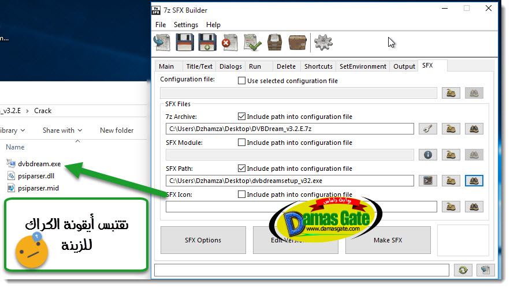510x288 pixels.
Task: Click binoculars icon in SFX Module row
Action: (474, 155)
